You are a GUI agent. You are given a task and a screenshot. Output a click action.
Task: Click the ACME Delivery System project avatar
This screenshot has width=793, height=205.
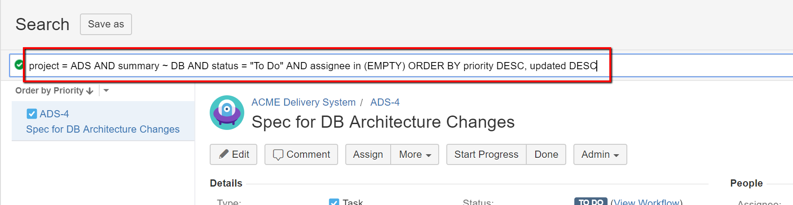pos(227,112)
